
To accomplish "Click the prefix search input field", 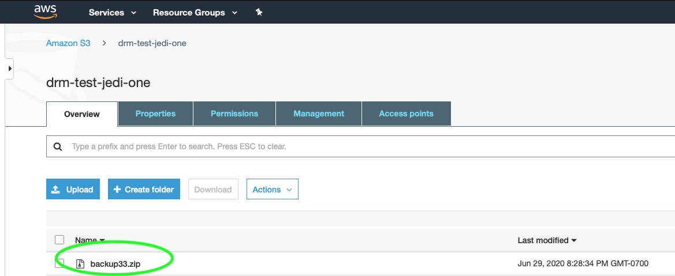I will [370, 146].
